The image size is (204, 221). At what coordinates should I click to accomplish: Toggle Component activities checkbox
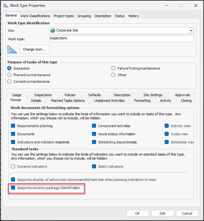pyautogui.click(x=94, y=126)
